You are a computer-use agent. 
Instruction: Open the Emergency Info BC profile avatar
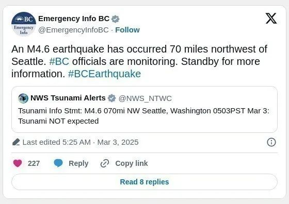(24, 24)
